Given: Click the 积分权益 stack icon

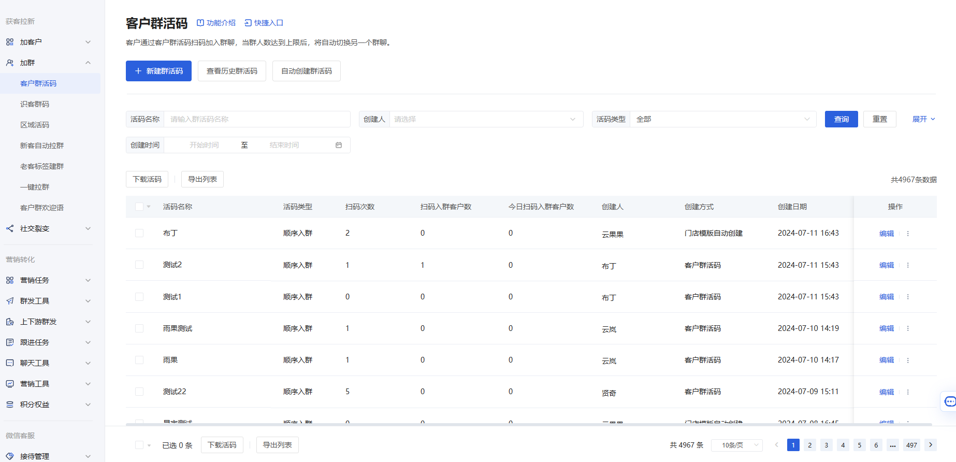Looking at the screenshot, I should click(10, 405).
